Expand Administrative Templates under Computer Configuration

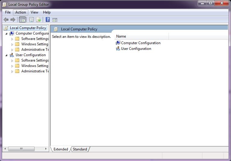[12, 50]
